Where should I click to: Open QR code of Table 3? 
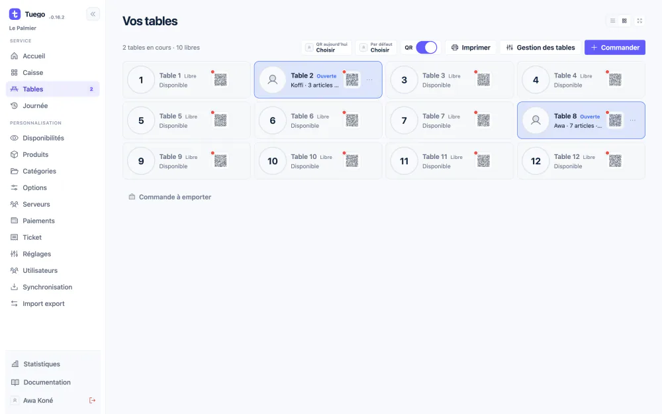click(x=483, y=80)
